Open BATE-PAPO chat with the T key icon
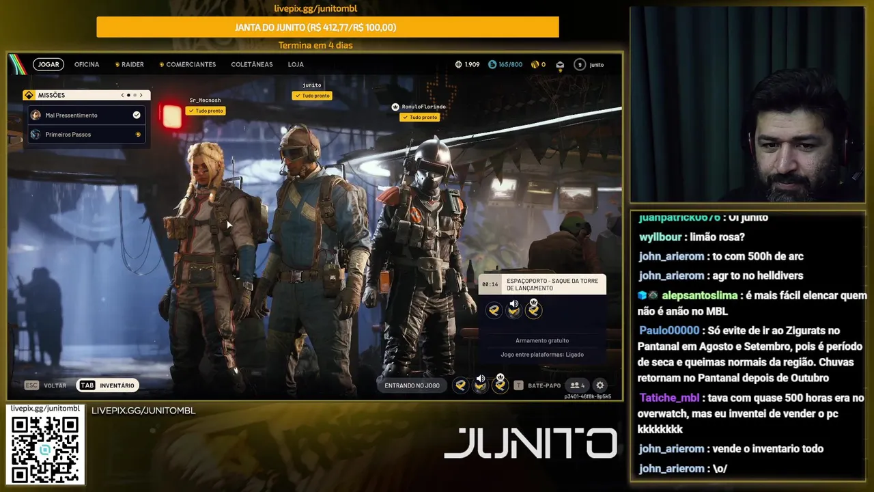The width and height of the screenshot is (874, 492). click(537, 385)
